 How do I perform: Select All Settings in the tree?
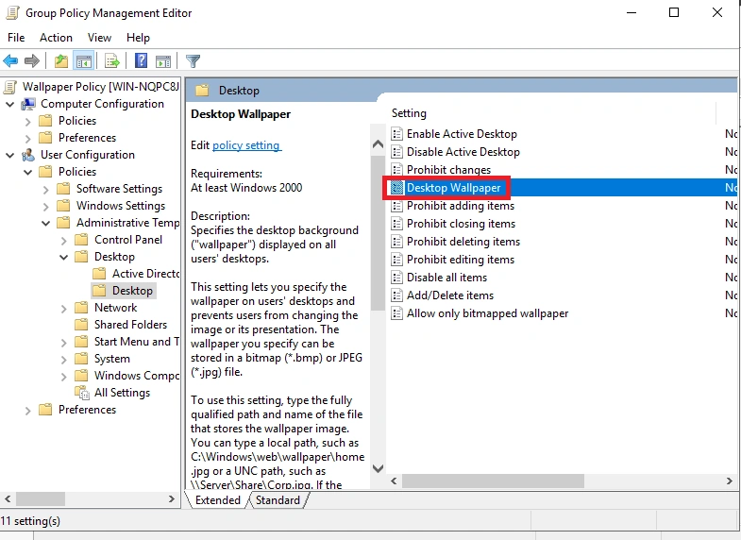coord(122,393)
